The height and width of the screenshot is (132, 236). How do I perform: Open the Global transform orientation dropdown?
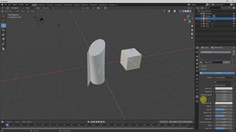pos(87,8)
